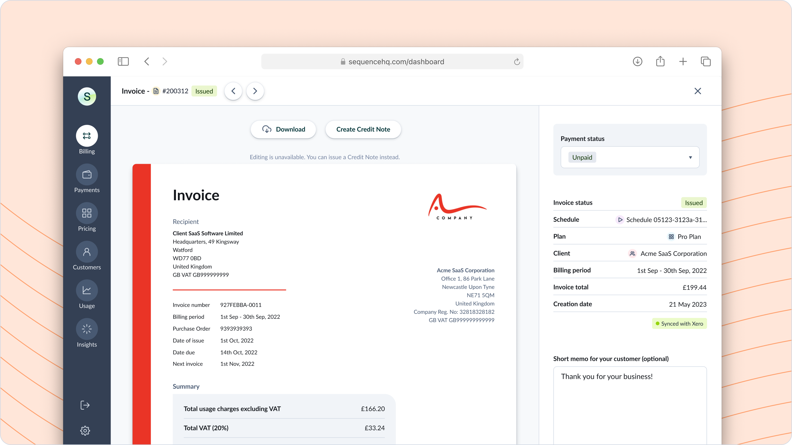Viewport: 792px width, 445px height.
Task: Navigate to Pricing panel
Action: coord(86,219)
